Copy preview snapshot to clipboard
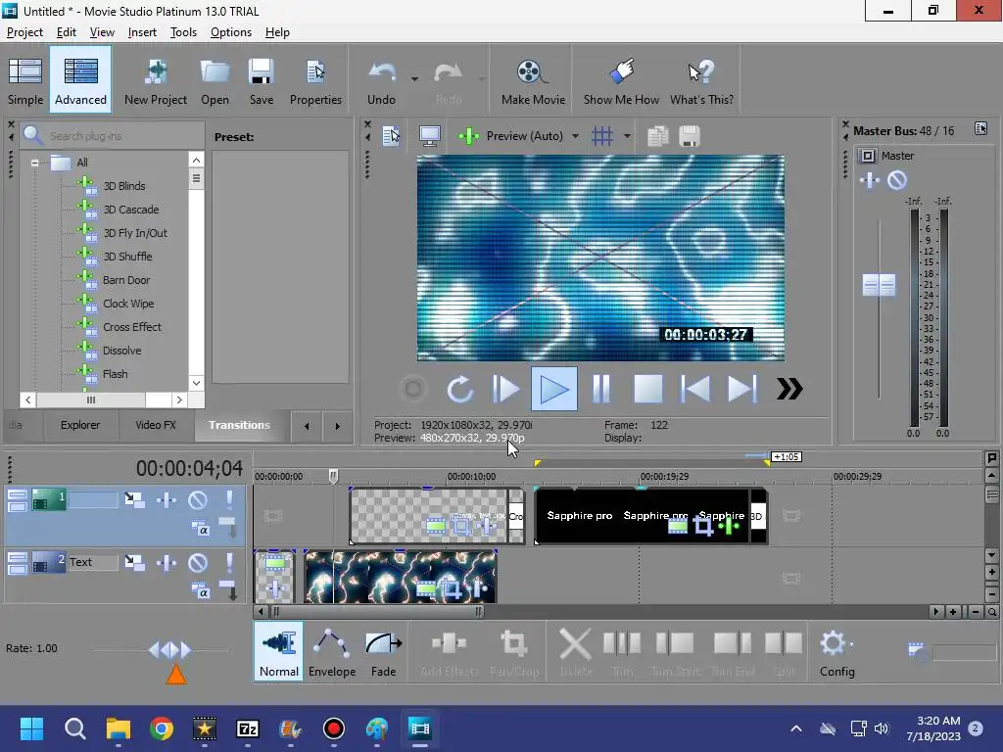This screenshot has height=752, width=1003. pos(657,135)
